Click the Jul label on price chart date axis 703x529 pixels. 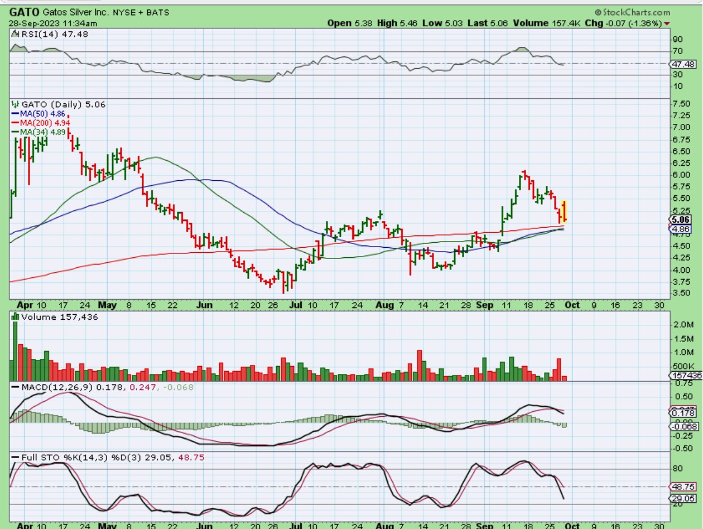click(x=296, y=305)
